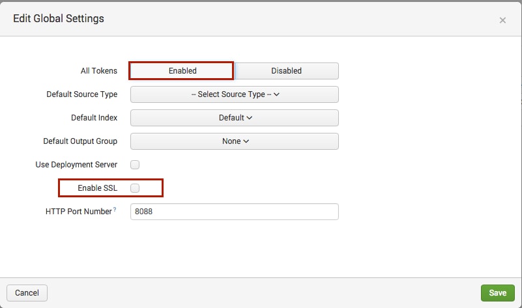Click the Enable SSL label text
This screenshot has width=522, height=308.
(x=98, y=188)
